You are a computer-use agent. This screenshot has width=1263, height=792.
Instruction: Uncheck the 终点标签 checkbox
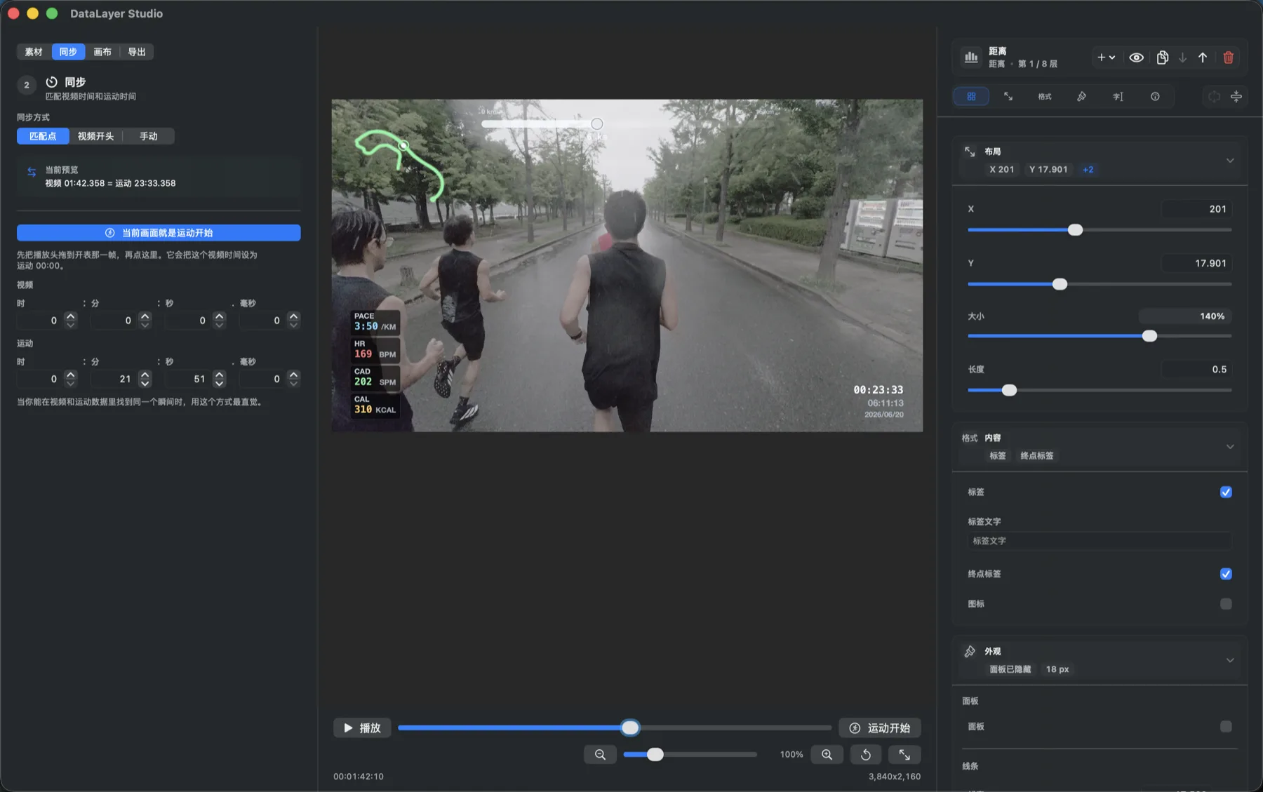pos(1226,574)
